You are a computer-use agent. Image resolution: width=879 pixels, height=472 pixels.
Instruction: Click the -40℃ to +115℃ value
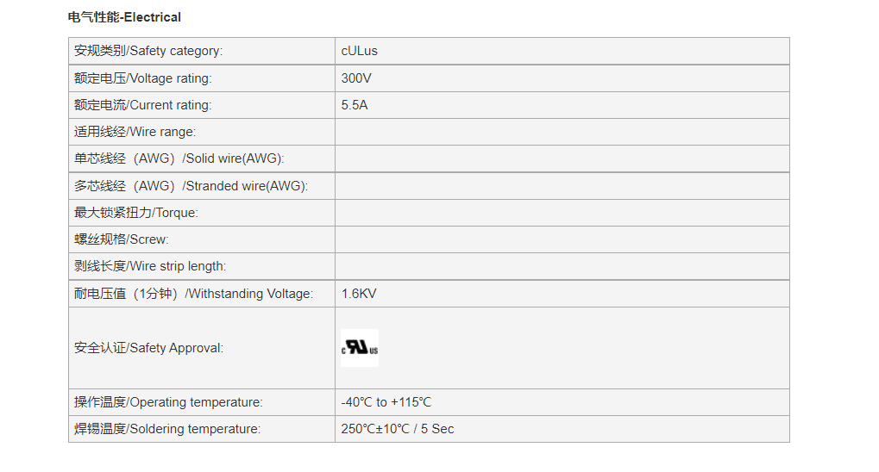(x=386, y=402)
